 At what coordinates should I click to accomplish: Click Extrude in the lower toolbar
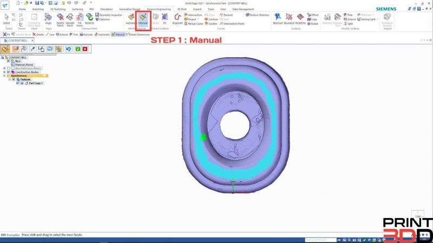87,35
